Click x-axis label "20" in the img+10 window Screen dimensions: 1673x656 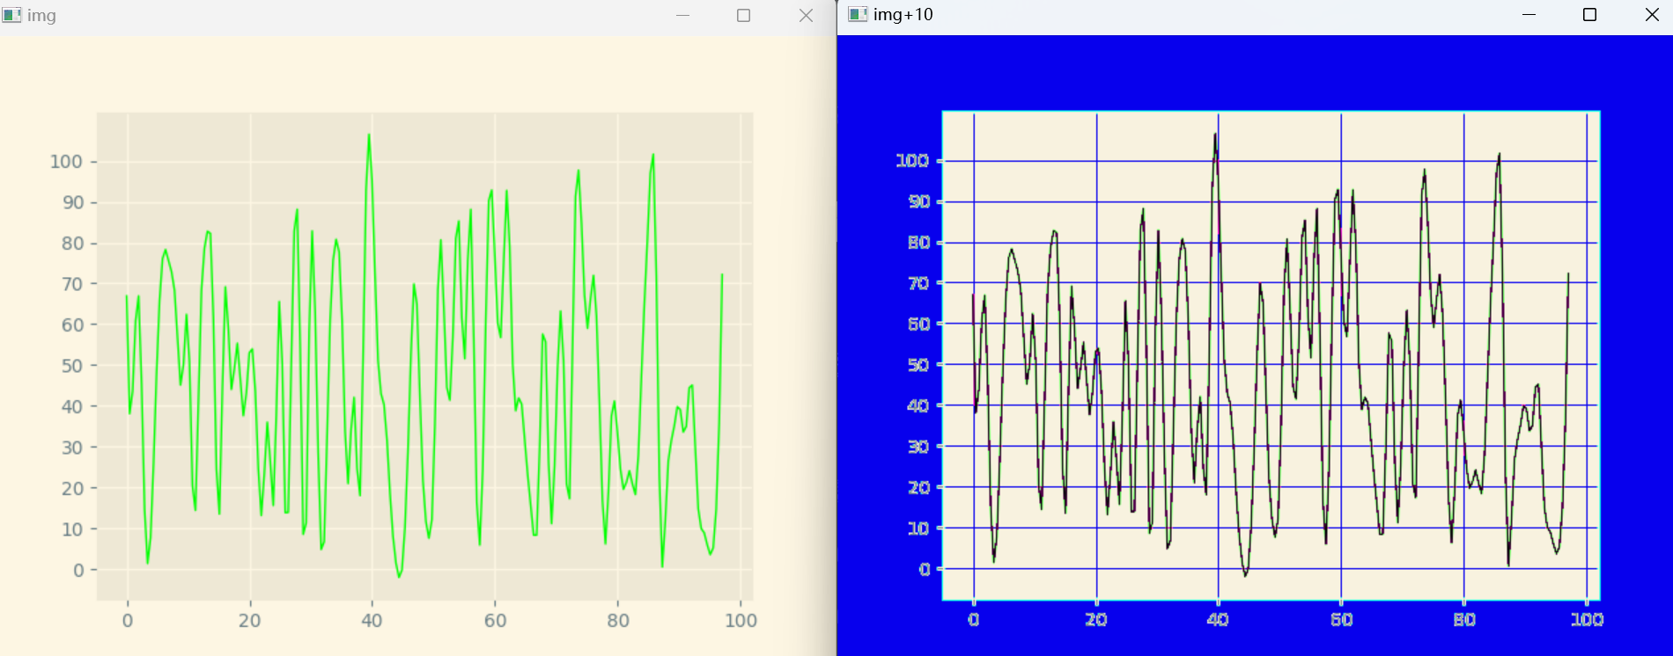point(1096,620)
